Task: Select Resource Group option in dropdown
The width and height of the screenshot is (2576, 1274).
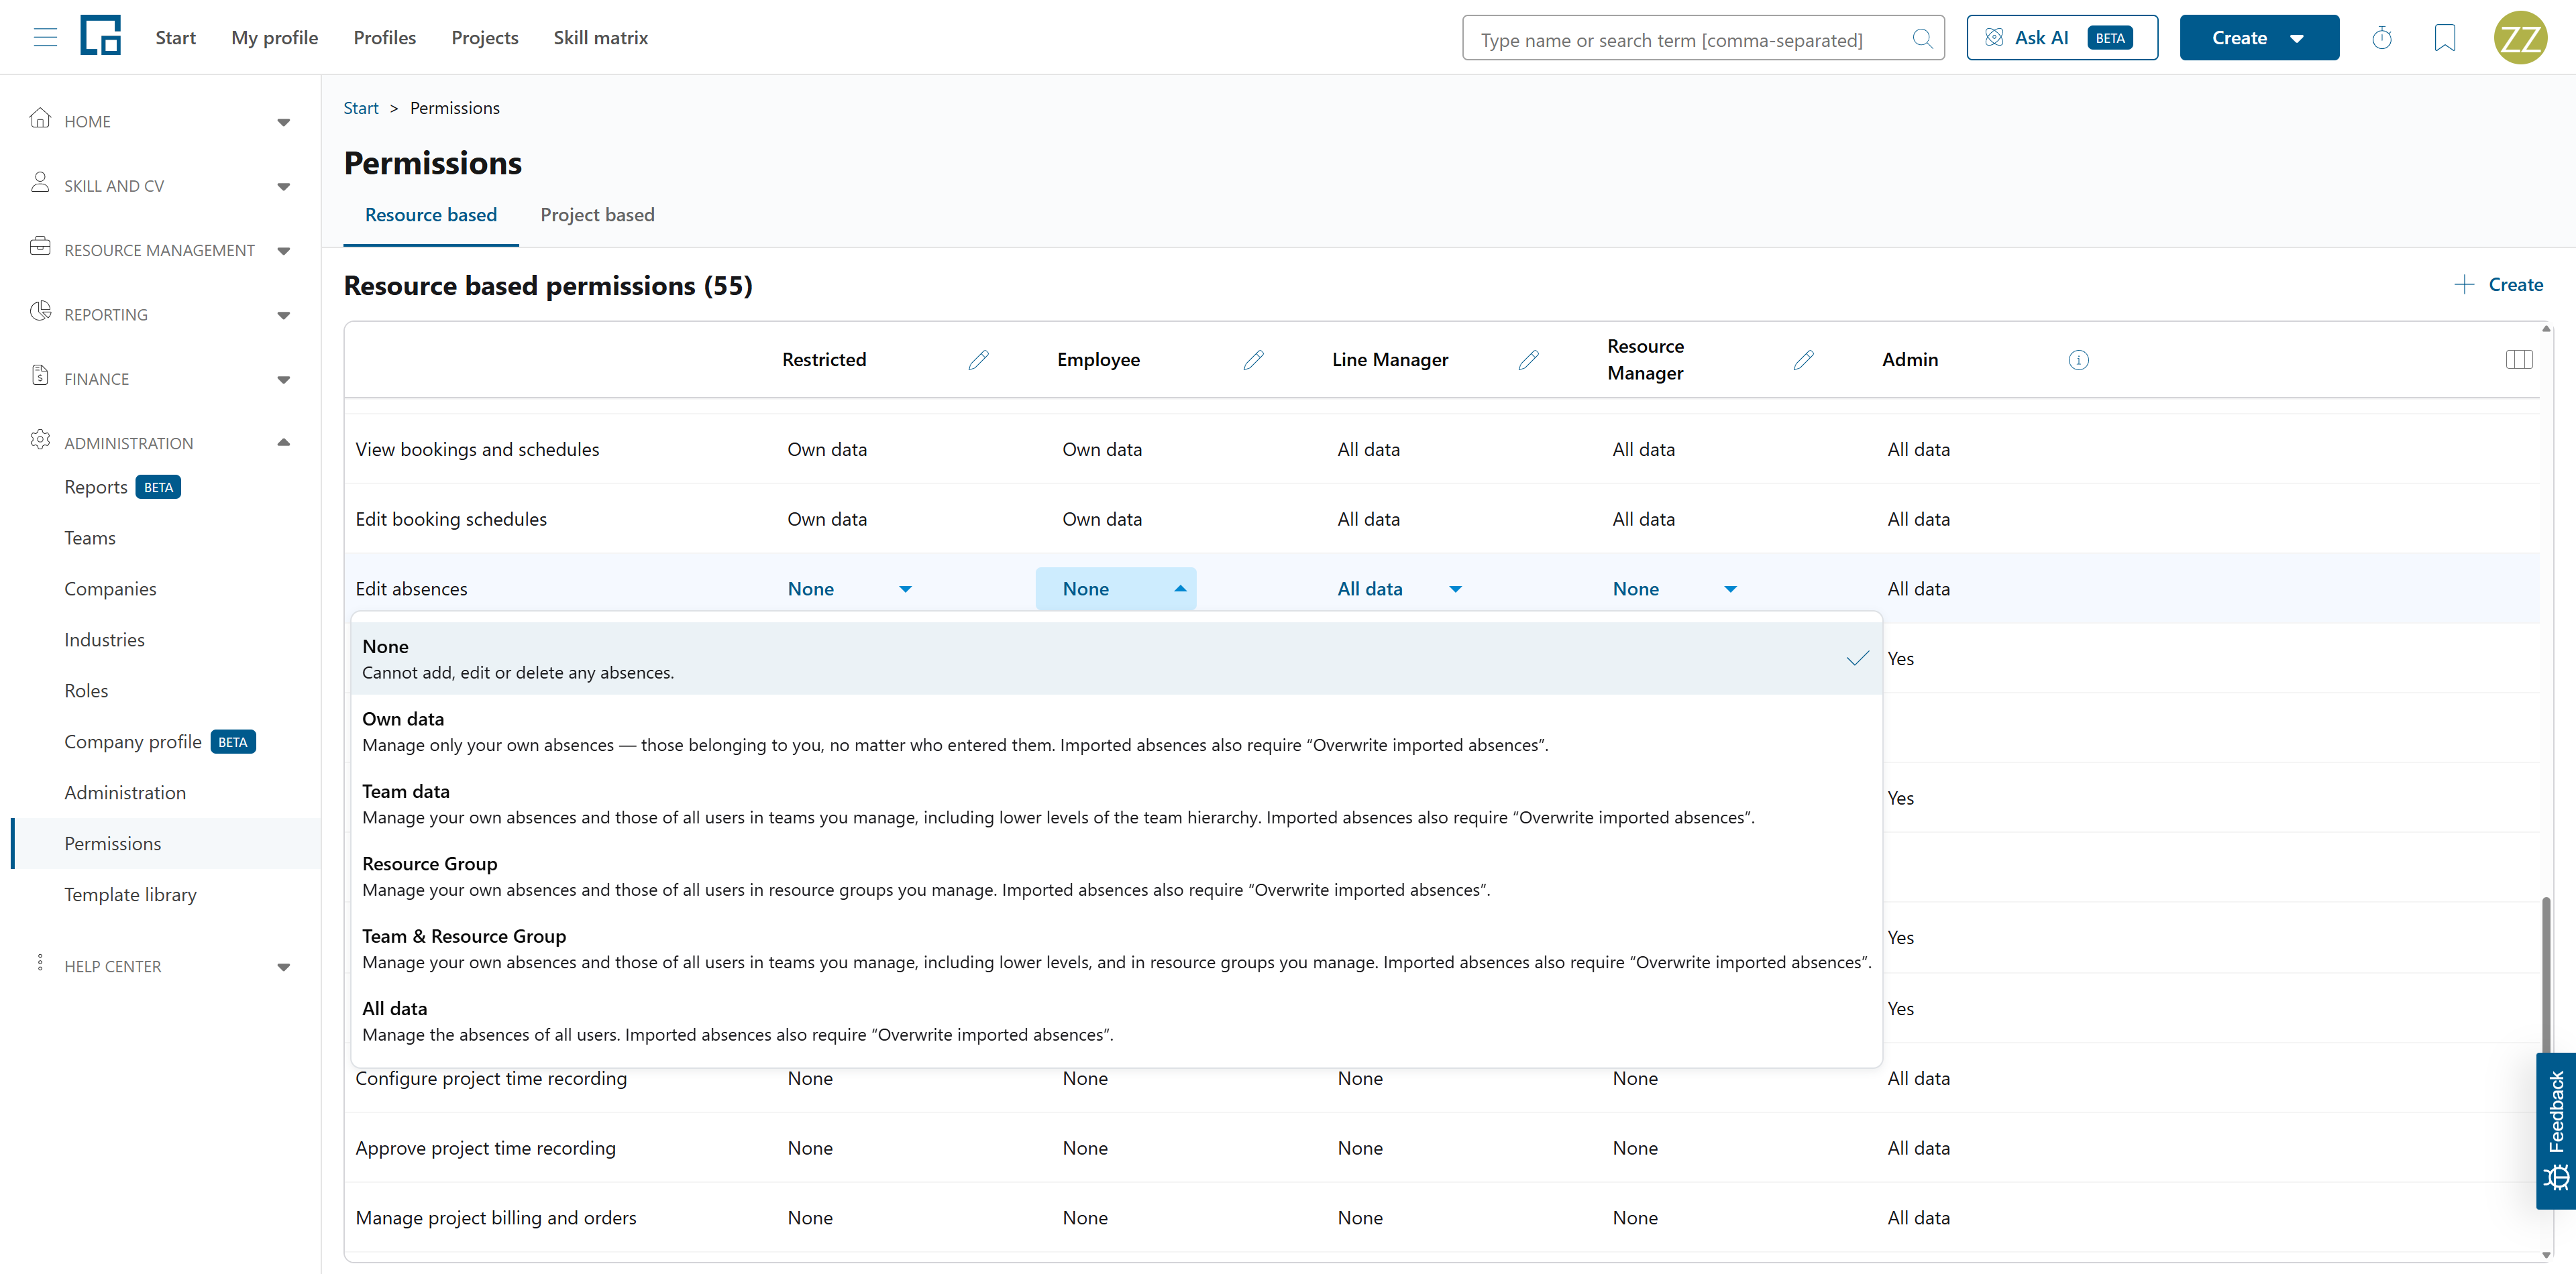Action: [1116, 876]
